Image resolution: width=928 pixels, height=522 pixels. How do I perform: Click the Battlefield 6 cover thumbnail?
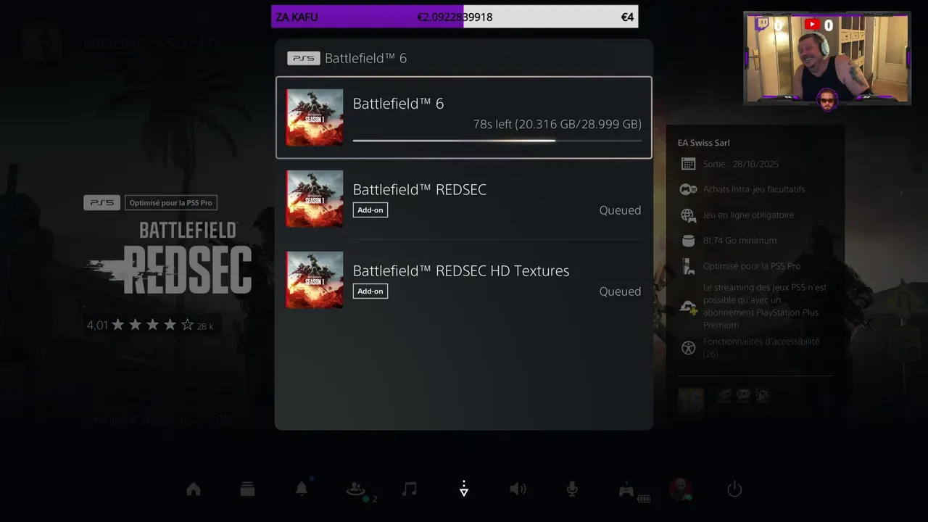click(x=315, y=117)
